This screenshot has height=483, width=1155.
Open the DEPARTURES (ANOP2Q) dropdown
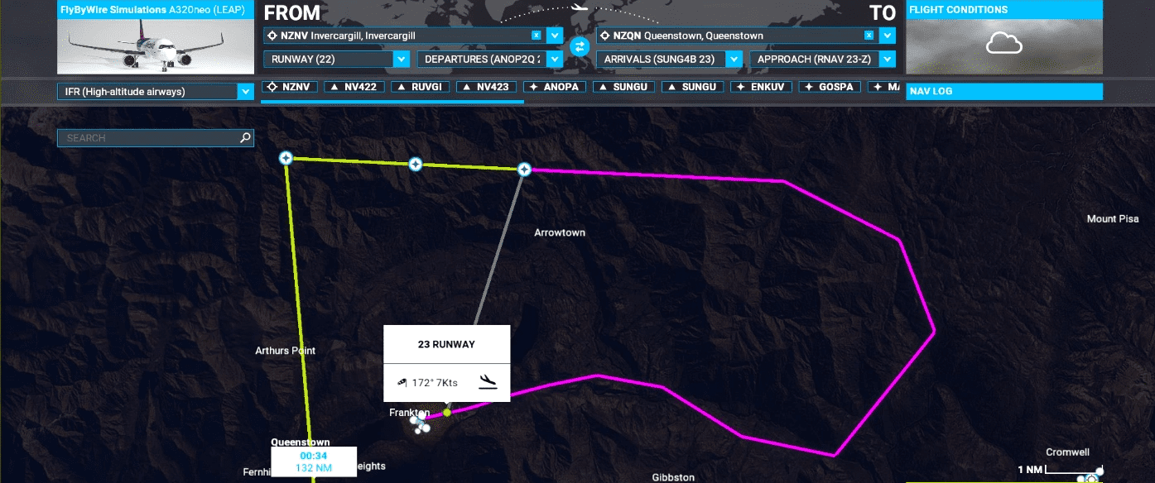tap(555, 60)
